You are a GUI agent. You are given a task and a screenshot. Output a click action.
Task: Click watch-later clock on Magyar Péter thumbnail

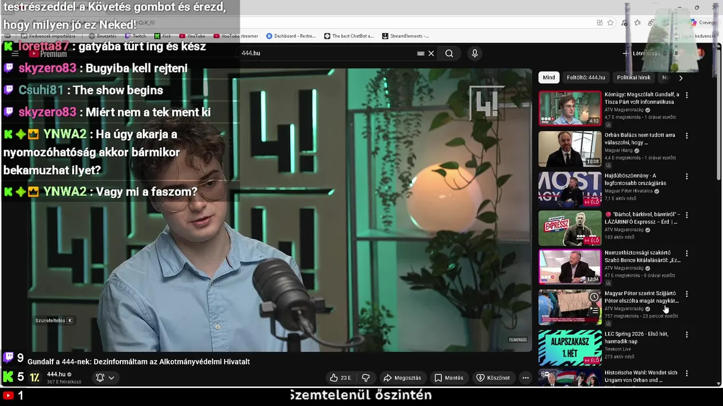tap(594, 297)
